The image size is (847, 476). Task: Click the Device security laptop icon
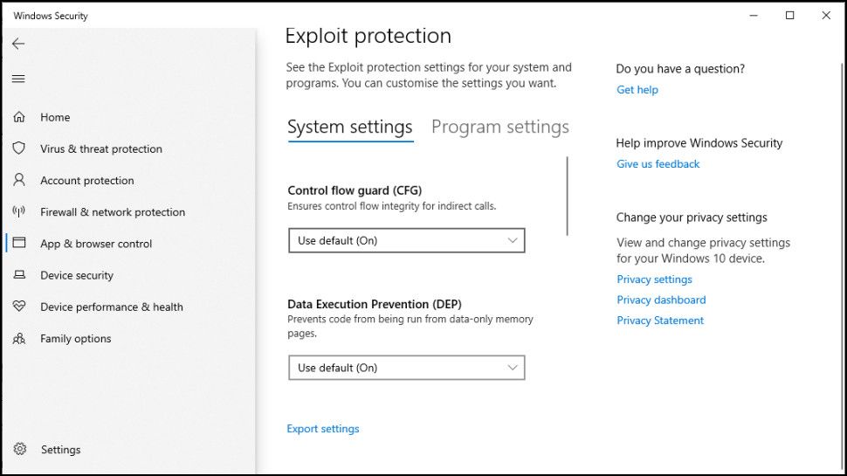19,275
